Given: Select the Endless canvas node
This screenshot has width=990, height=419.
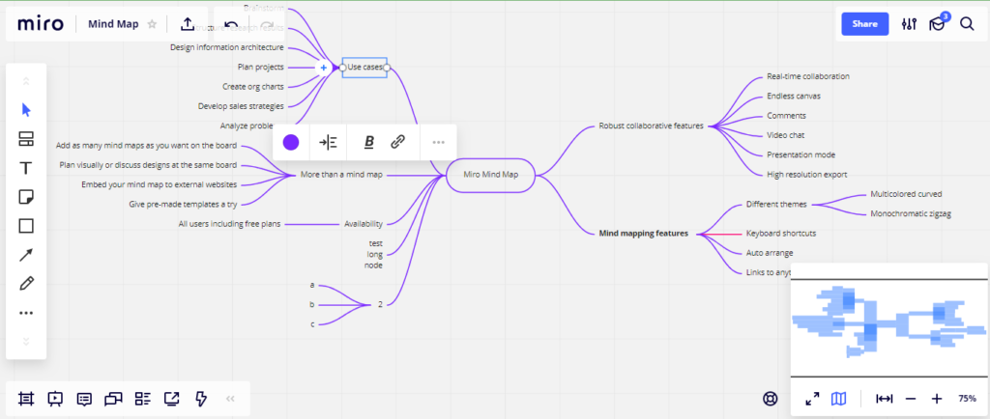Looking at the screenshot, I should click(x=794, y=96).
